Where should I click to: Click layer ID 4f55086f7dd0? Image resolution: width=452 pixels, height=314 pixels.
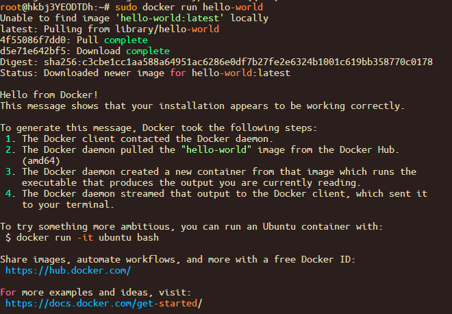click(x=33, y=40)
